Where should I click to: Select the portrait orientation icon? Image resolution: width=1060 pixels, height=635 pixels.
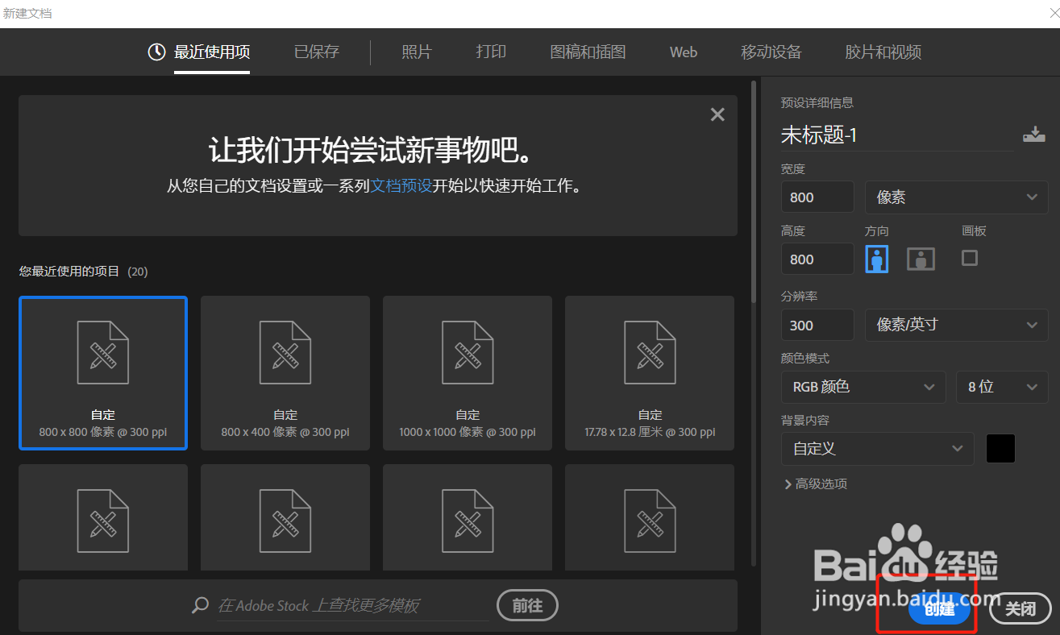click(876, 258)
